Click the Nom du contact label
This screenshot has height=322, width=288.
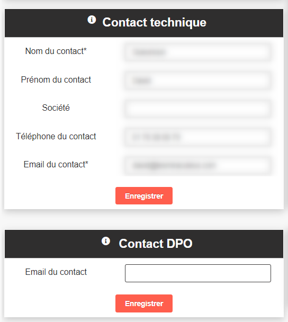pyautogui.click(x=56, y=51)
